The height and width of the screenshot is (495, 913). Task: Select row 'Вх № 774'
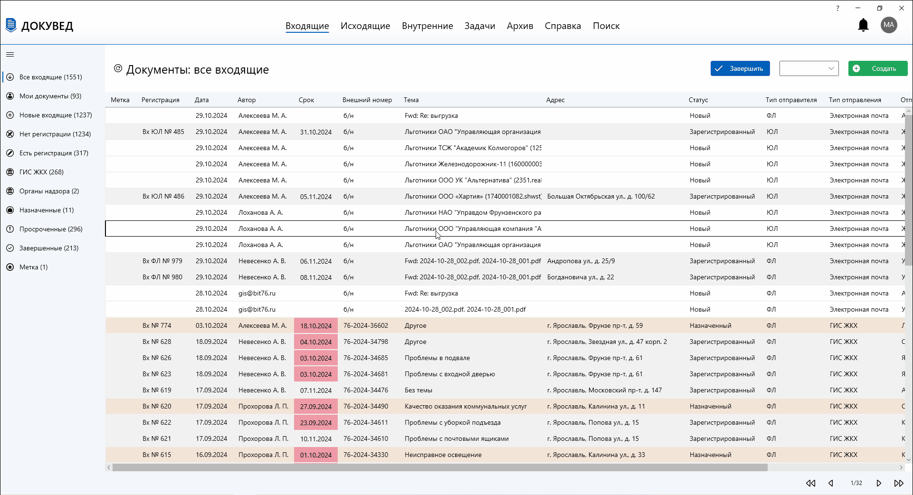(x=505, y=325)
